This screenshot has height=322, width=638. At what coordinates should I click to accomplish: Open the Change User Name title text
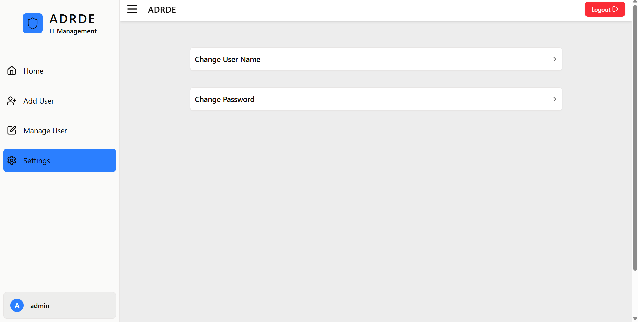coord(227,59)
